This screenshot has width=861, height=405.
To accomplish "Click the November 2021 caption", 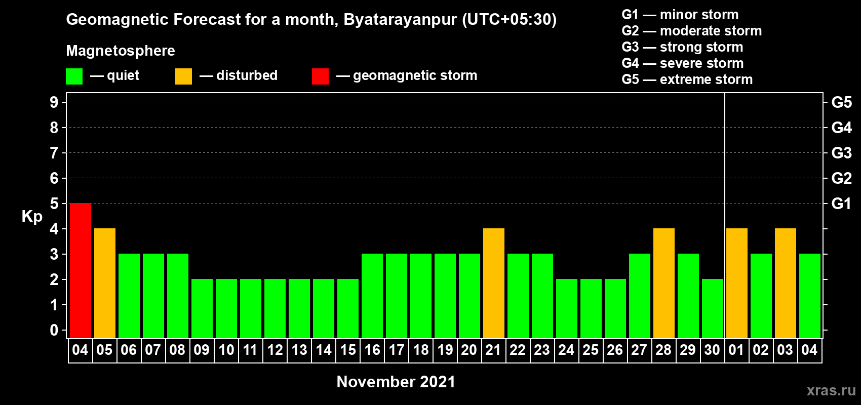I will [396, 382].
